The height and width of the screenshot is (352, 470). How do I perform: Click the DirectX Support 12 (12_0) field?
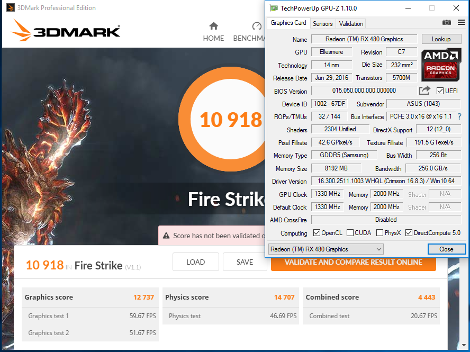[439, 129]
